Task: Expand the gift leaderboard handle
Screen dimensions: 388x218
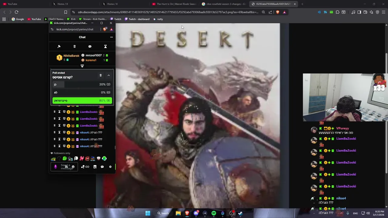Action: [82, 66]
